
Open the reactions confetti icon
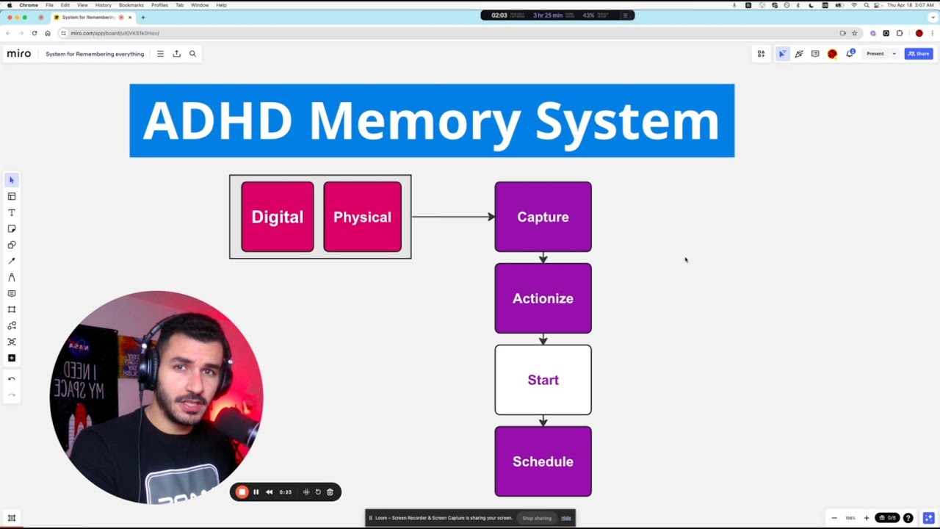[799, 54]
